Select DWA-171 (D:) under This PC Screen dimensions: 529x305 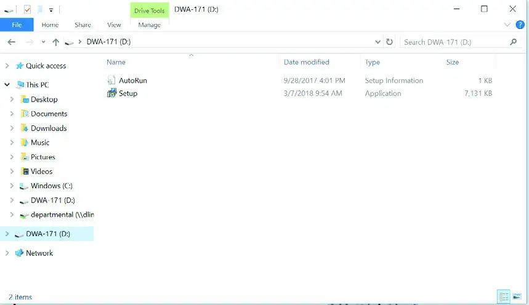(53, 200)
